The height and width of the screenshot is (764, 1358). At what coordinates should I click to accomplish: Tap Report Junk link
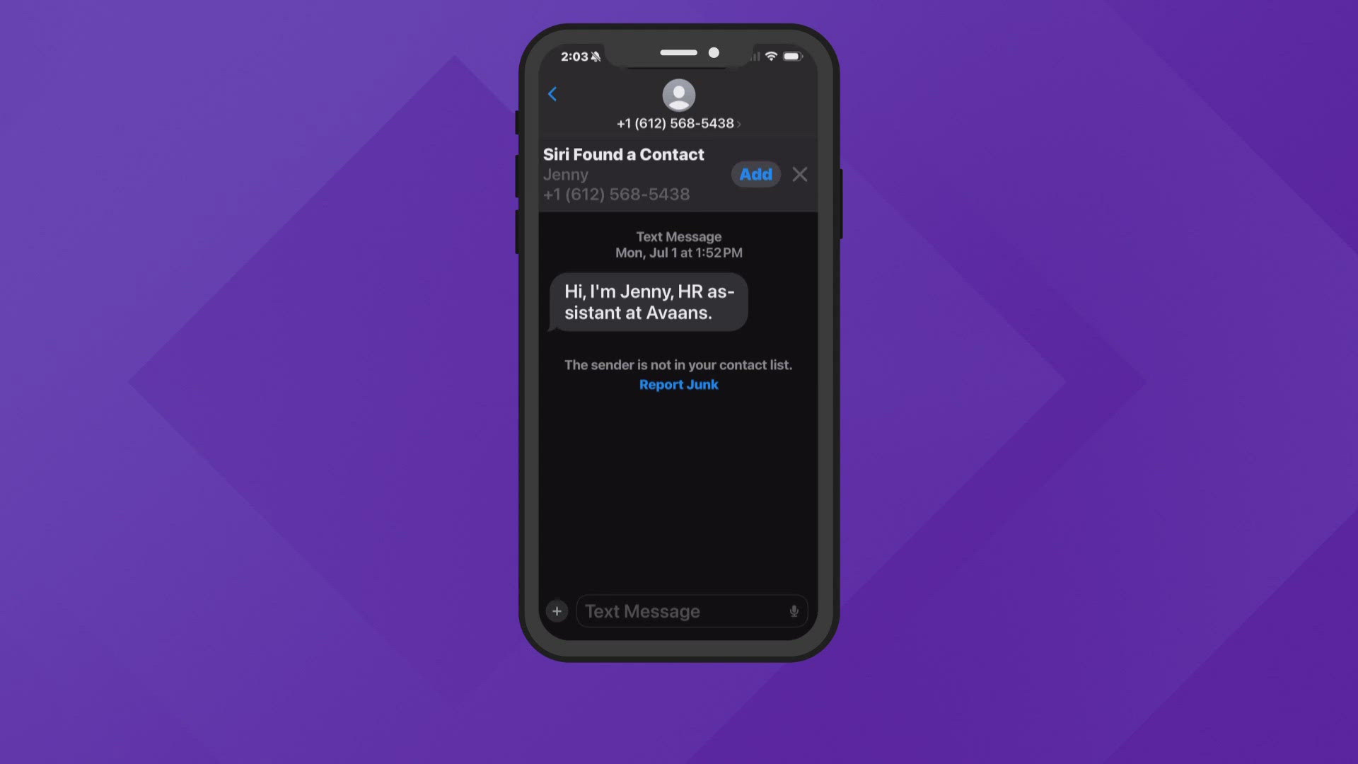679,384
